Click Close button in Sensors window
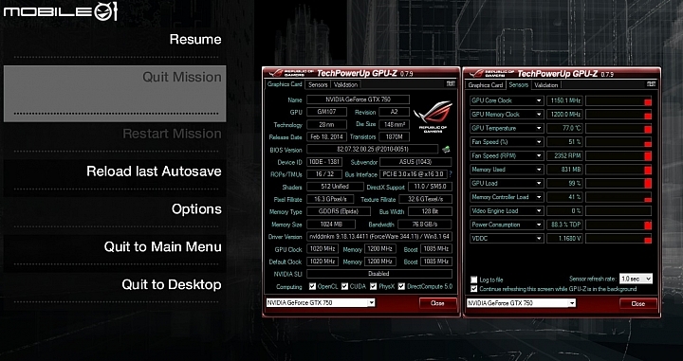The width and height of the screenshot is (683, 361). click(638, 303)
